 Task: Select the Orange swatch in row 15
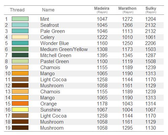click(20, 103)
